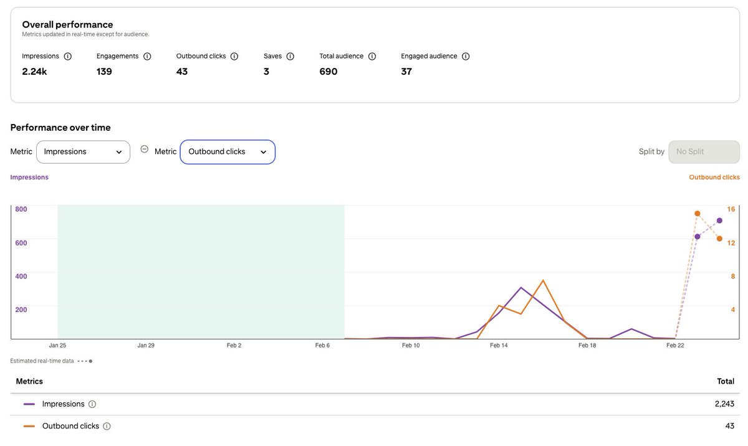Click the purple dot of the last Impressions data point

[719, 221]
